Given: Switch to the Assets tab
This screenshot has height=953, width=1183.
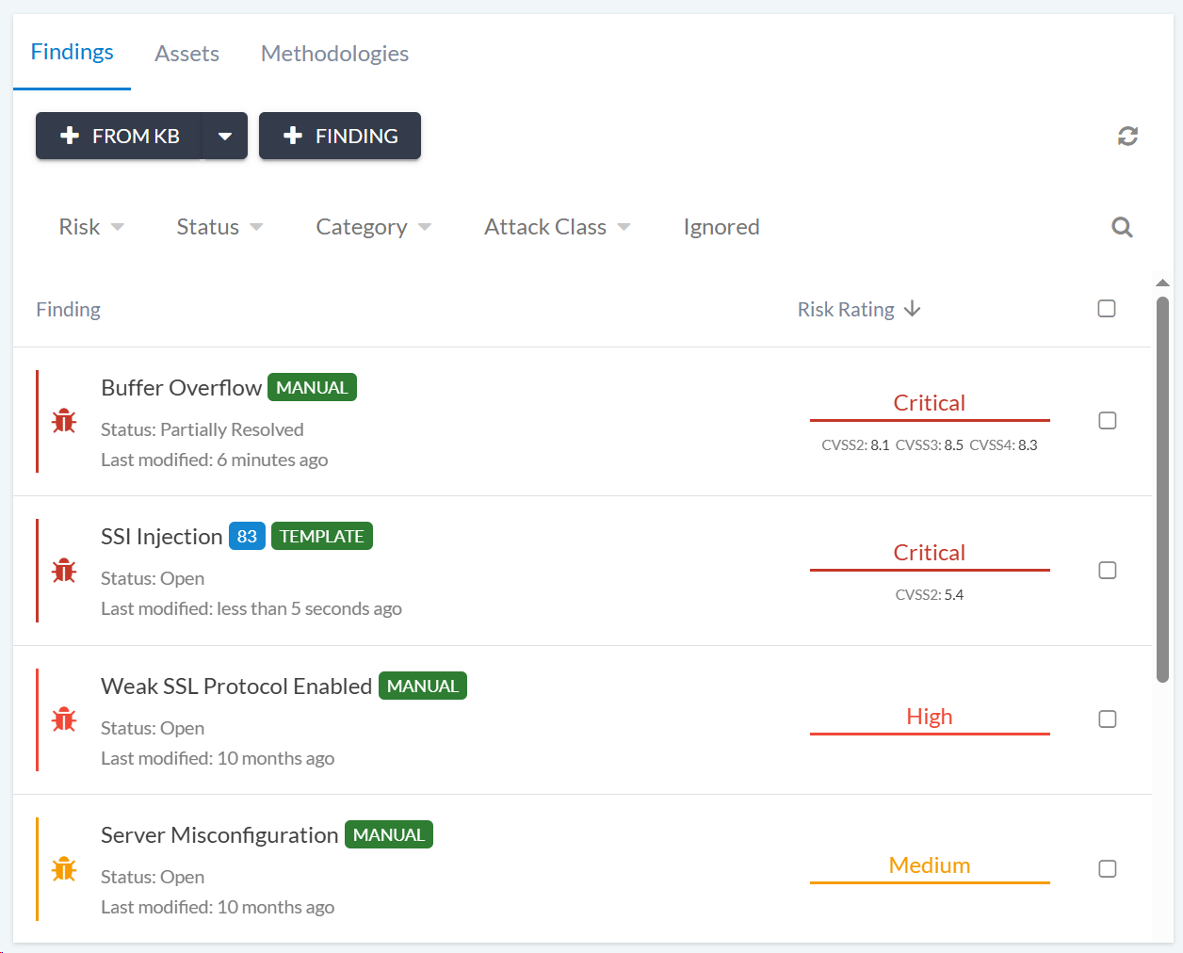Looking at the screenshot, I should 186,54.
